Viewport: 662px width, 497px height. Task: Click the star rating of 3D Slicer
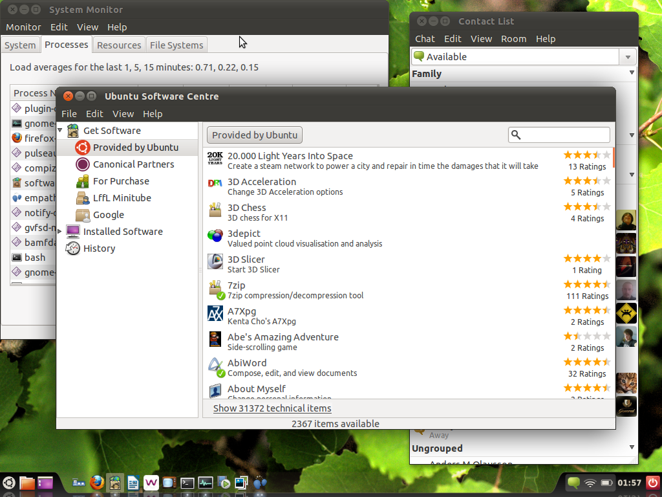(x=587, y=258)
